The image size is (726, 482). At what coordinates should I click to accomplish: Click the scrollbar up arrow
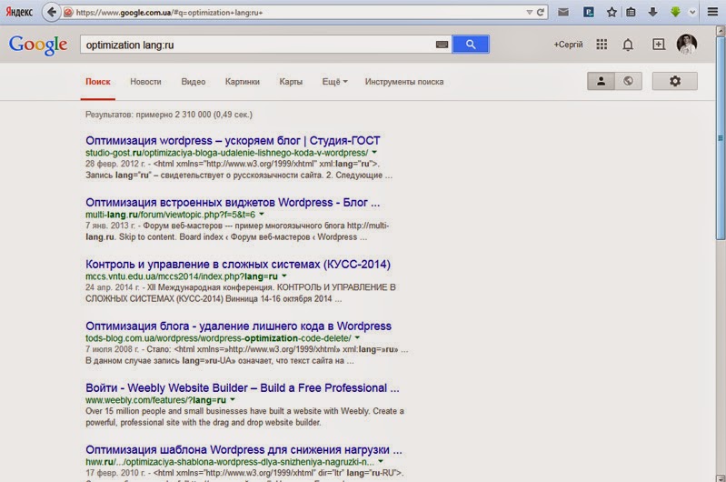click(721, 31)
